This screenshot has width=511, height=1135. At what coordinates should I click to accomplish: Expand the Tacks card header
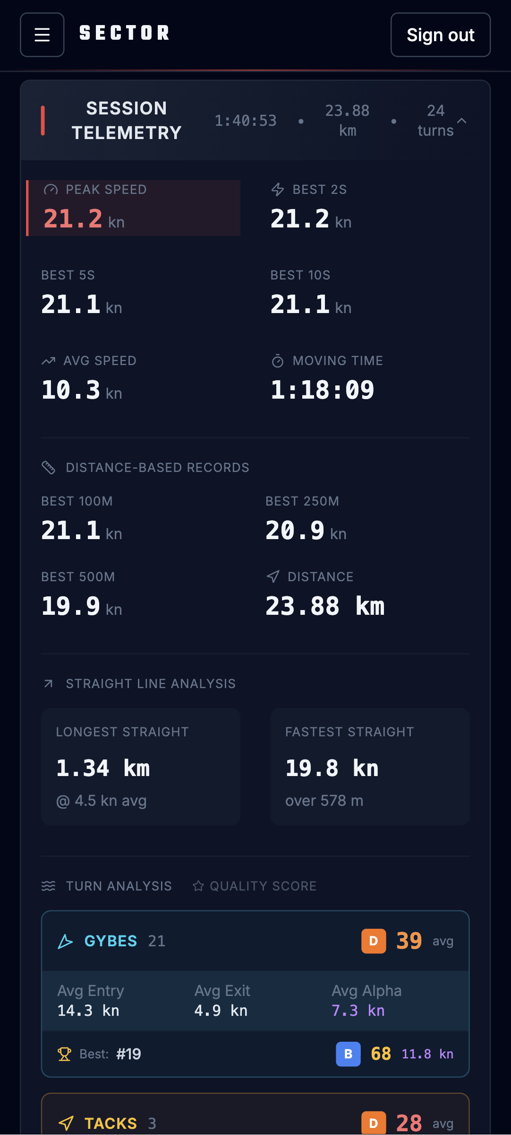coord(255,1123)
